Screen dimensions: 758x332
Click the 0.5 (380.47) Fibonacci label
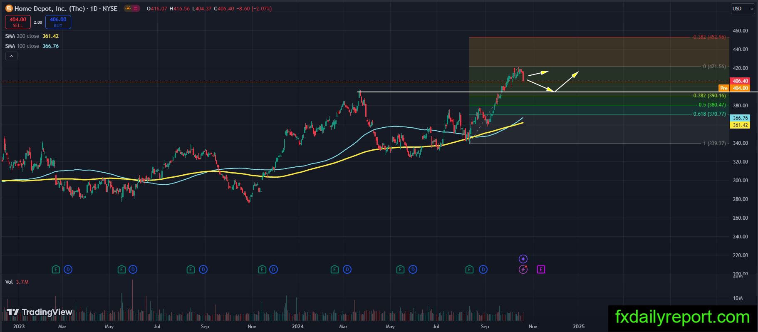click(712, 105)
